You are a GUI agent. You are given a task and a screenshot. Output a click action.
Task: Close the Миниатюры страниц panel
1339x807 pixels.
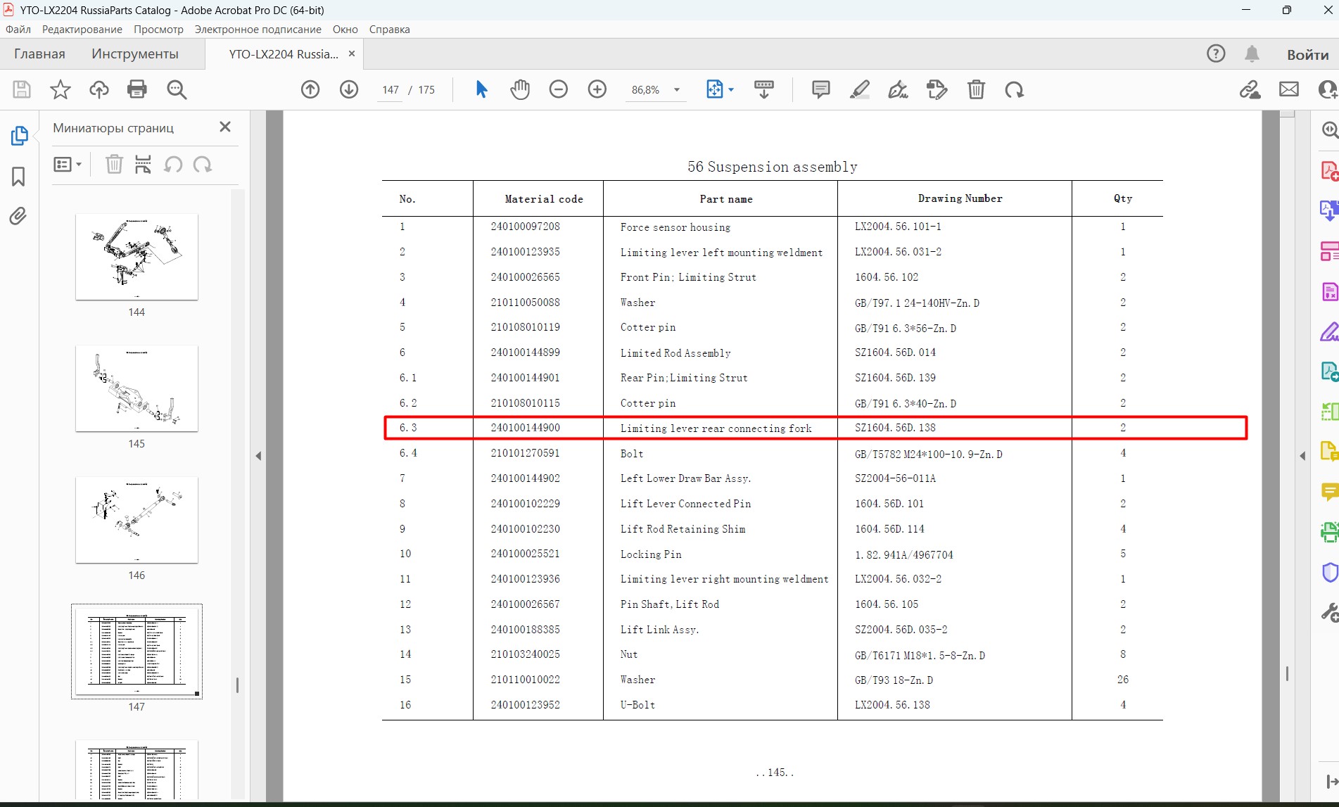pyautogui.click(x=225, y=127)
